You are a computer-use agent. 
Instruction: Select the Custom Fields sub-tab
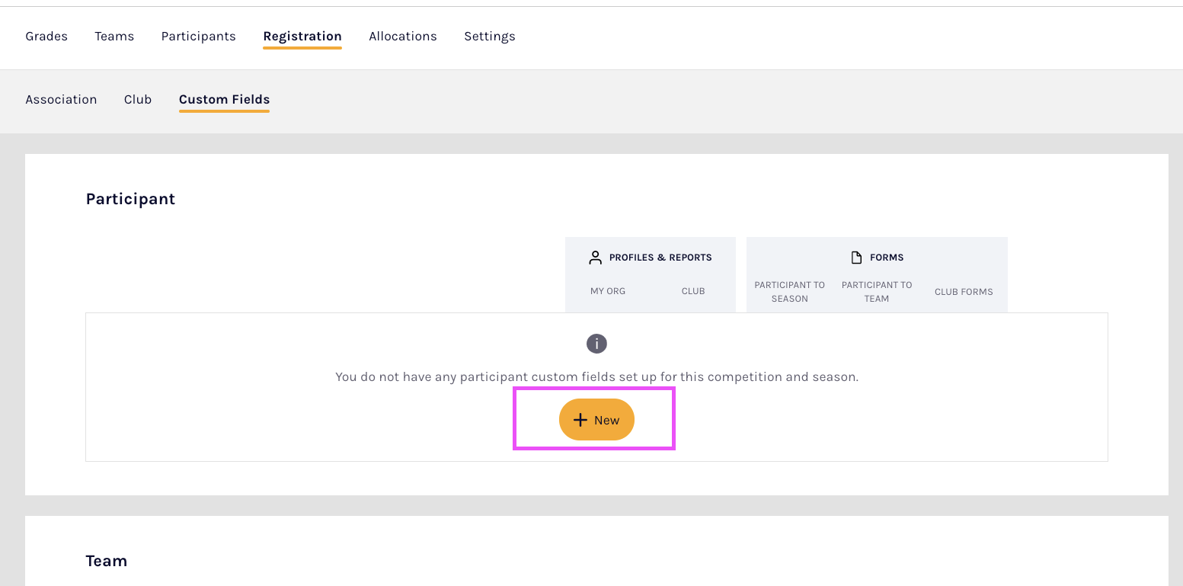[224, 100]
